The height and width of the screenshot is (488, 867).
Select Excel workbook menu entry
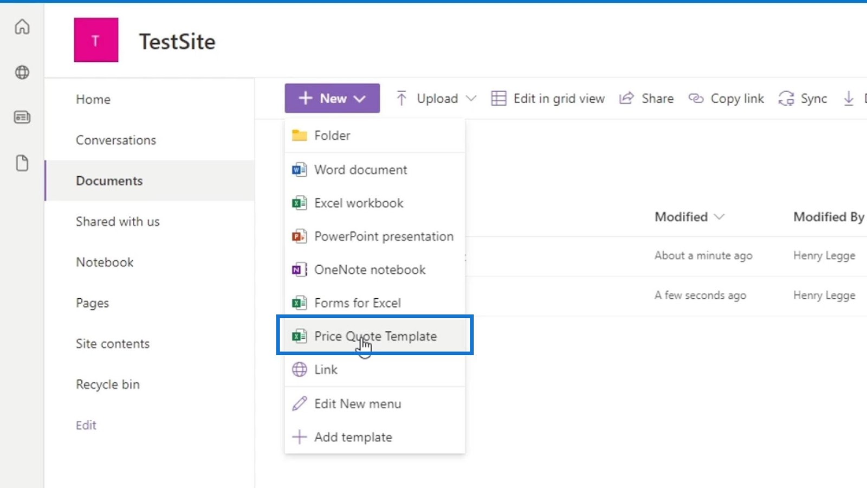359,203
